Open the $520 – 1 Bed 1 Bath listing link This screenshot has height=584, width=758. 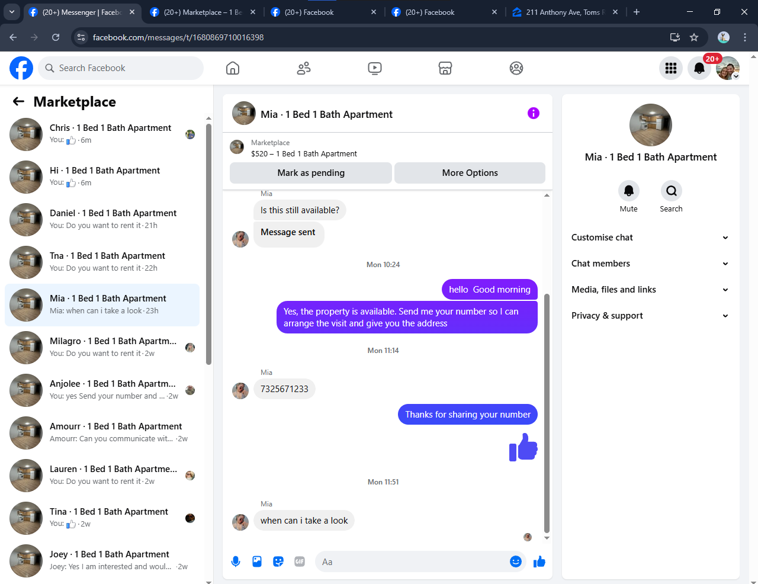click(x=304, y=153)
